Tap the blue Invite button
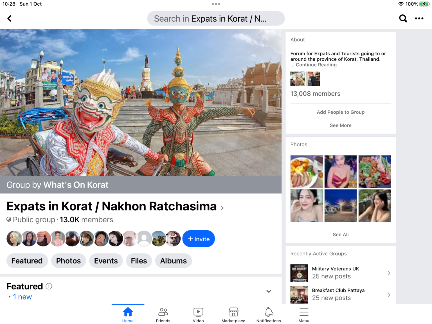This screenshot has height=324, width=432. pos(199,239)
